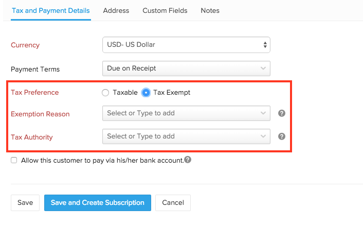Click the Tax Exempt label text
Image resolution: width=363 pixels, height=226 pixels.
click(x=172, y=93)
